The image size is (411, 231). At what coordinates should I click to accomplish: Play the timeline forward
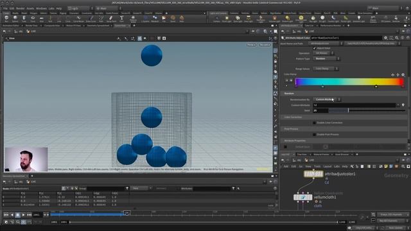23,215
